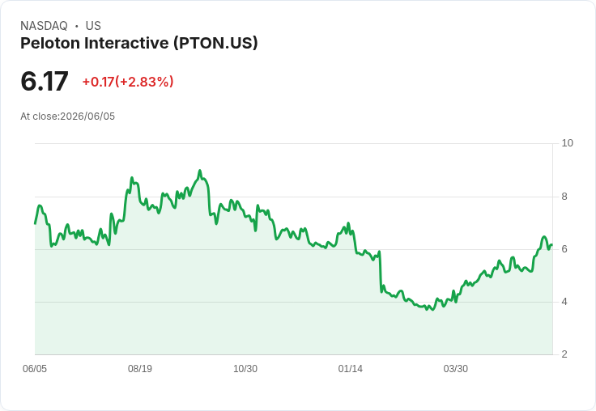Click the chart's highest peak near 9
This screenshot has width=596, height=411.
tap(200, 171)
